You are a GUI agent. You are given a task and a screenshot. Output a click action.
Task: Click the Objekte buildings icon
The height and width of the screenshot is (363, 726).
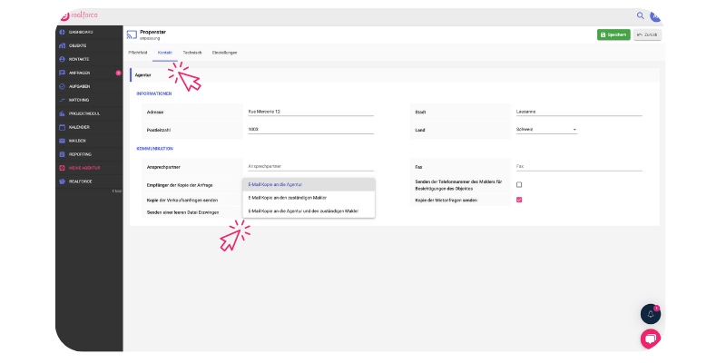coord(62,46)
